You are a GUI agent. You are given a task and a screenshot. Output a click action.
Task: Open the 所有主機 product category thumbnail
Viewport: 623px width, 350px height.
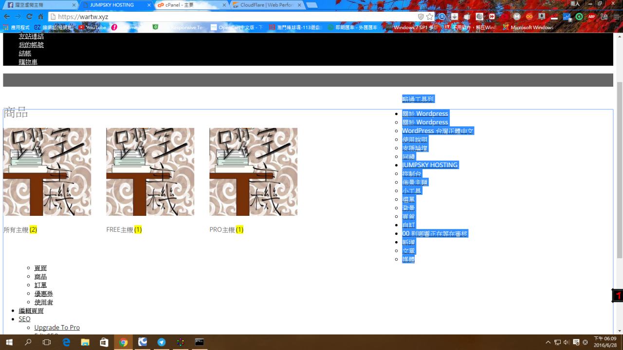47,172
